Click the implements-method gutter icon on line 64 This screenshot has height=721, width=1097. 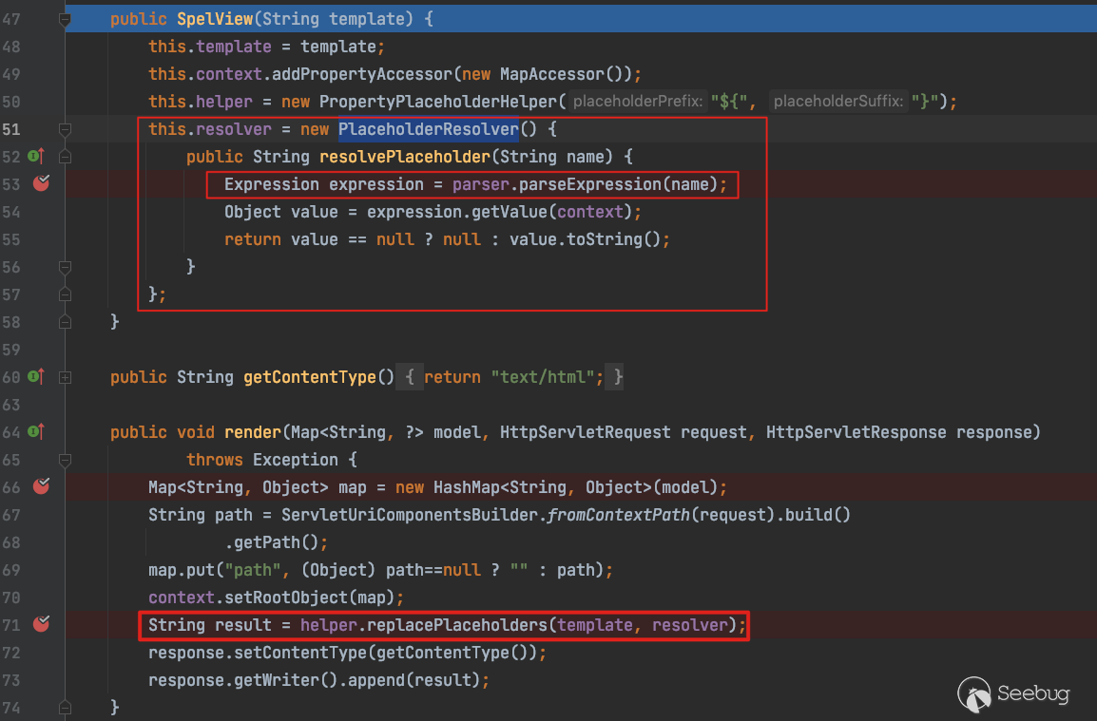click(x=36, y=431)
